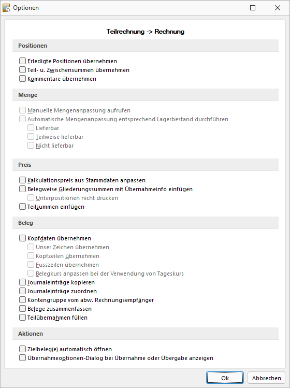
Task: Enable Zielbeleg(e) automatisch öffnen
Action: [x=22, y=349]
